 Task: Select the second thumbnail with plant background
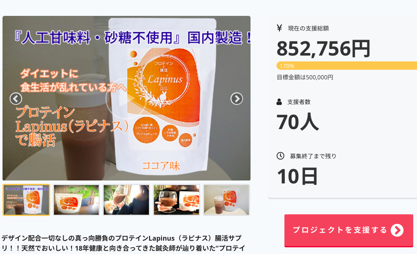(x=76, y=200)
